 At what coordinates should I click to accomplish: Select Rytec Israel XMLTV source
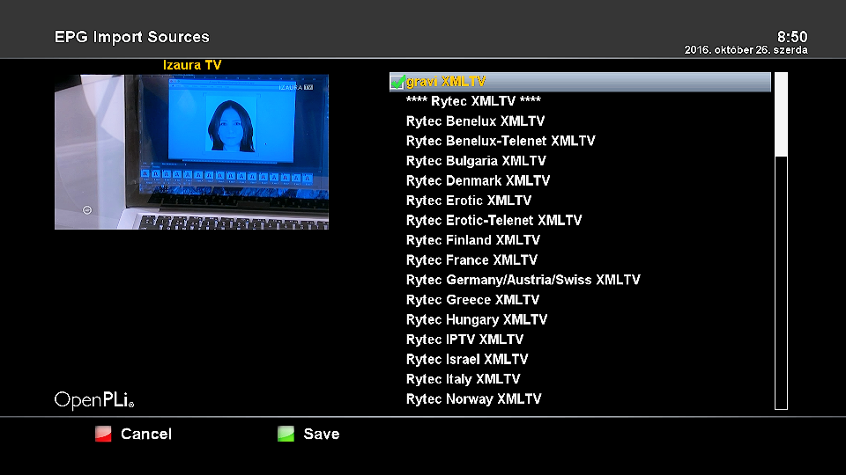580,360
